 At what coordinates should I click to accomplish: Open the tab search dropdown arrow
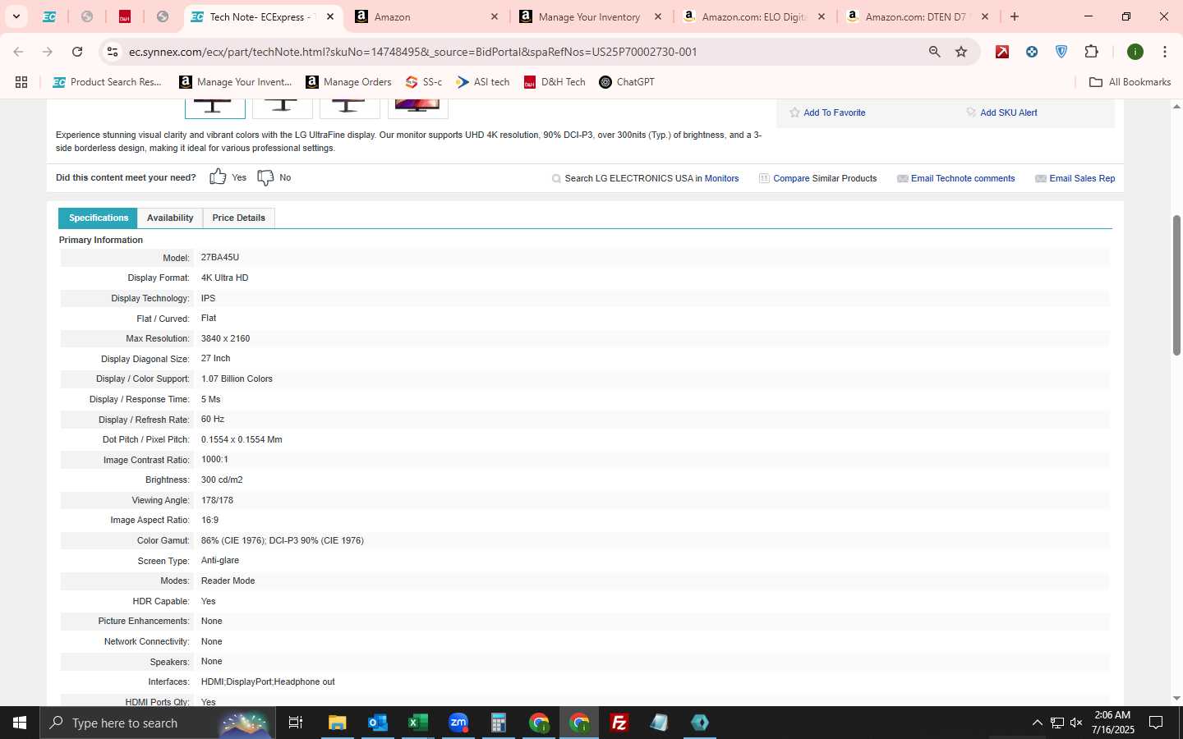pos(16,16)
